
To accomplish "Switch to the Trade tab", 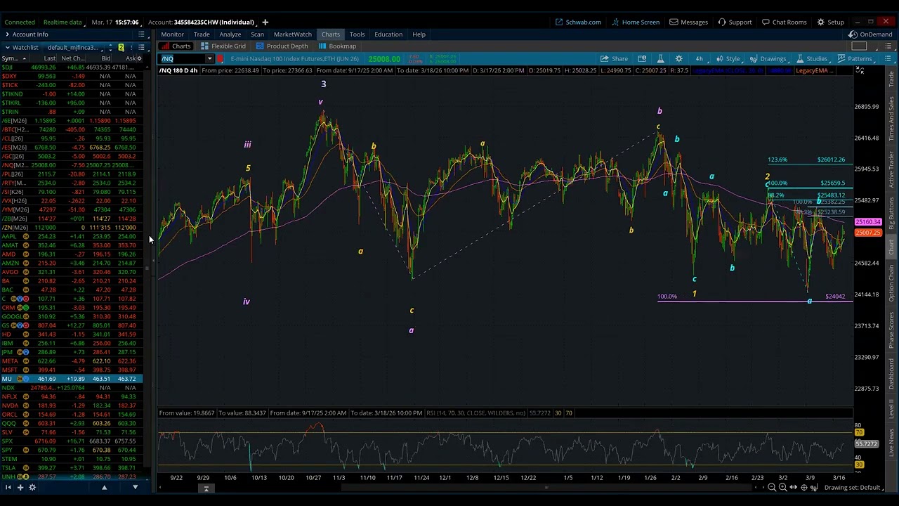I will pos(202,34).
